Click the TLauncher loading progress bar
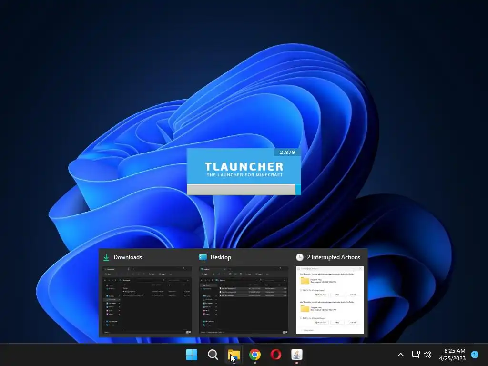 coord(244,190)
